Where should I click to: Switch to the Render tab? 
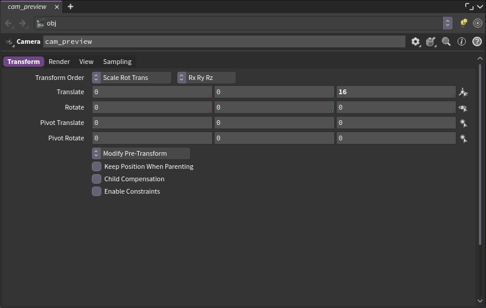pos(59,62)
